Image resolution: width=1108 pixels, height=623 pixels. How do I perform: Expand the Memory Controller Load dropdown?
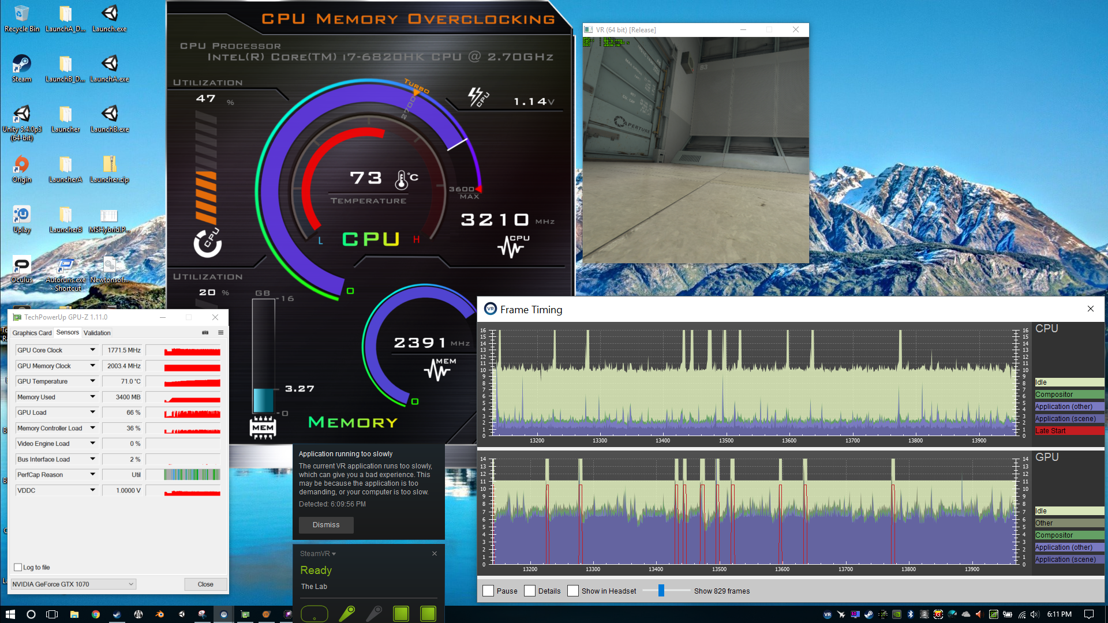(x=92, y=428)
